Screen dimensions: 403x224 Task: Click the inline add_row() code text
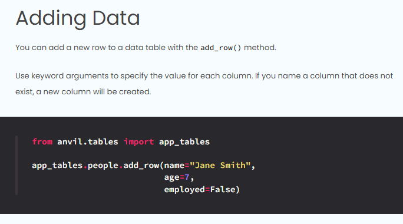[x=221, y=48]
